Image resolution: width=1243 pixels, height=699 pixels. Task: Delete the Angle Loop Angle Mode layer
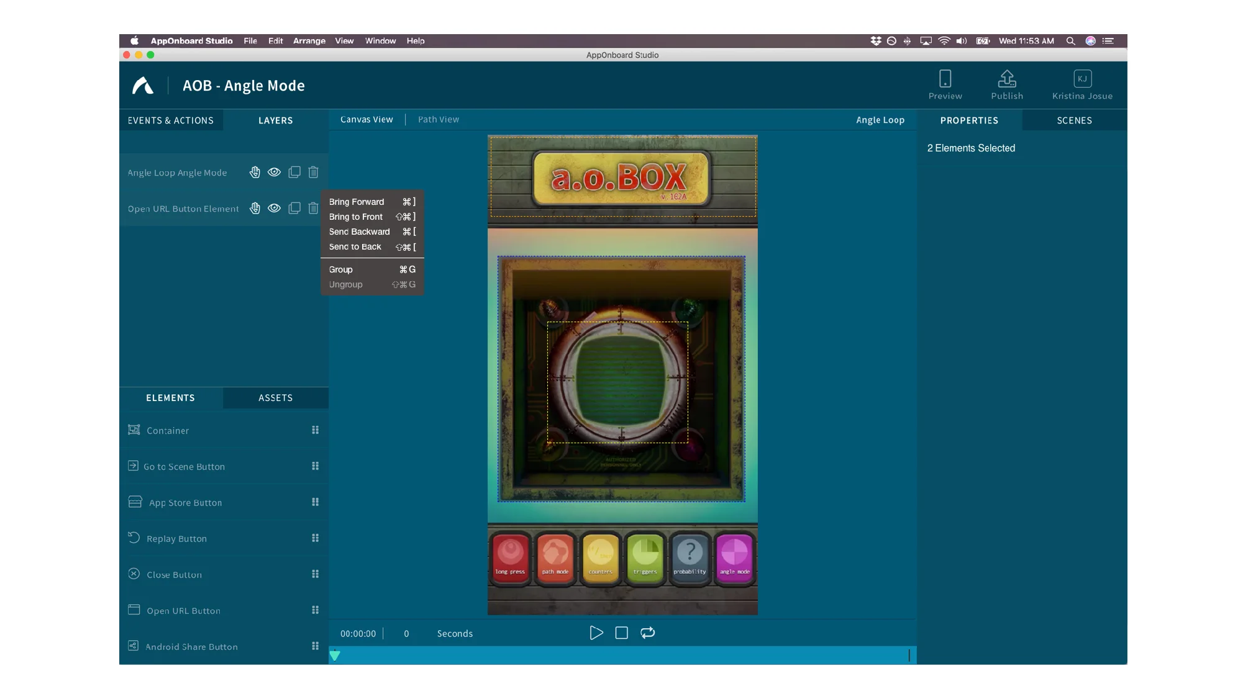(313, 173)
